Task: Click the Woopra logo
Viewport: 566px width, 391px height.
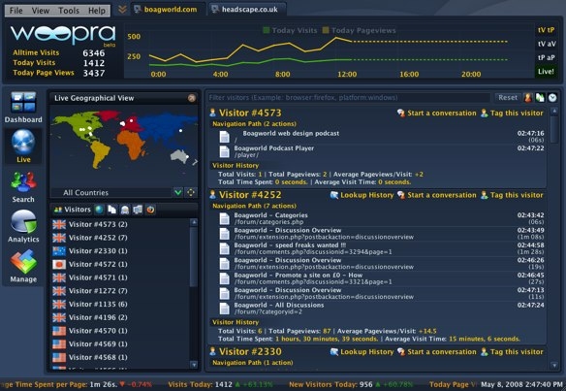Action: point(63,35)
